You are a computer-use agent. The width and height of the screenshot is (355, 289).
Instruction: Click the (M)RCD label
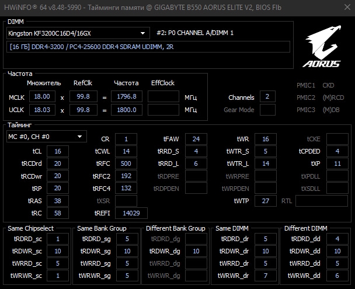click(x=333, y=98)
